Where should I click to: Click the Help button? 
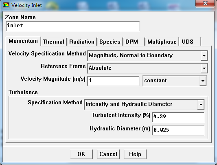click(135, 154)
